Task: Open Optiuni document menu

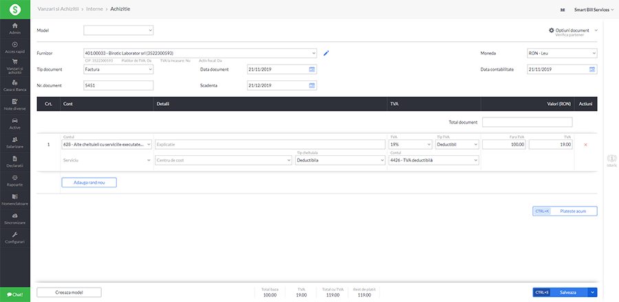Action: 572,31
